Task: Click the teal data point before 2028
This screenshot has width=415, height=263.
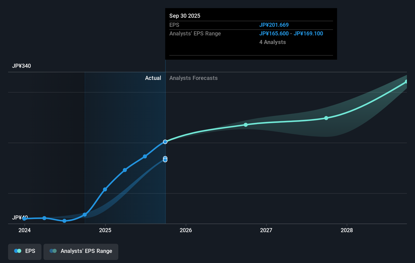Action: click(326, 118)
